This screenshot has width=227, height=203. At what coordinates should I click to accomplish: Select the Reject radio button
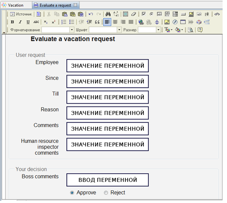point(106,193)
